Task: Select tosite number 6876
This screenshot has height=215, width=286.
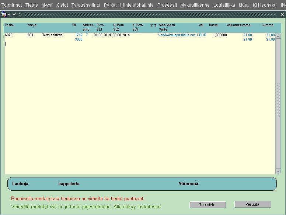Action: click(x=8, y=35)
